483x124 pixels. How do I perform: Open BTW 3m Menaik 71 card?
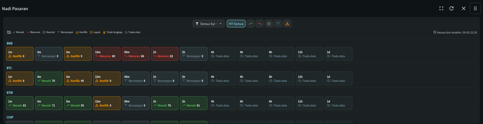(49, 103)
